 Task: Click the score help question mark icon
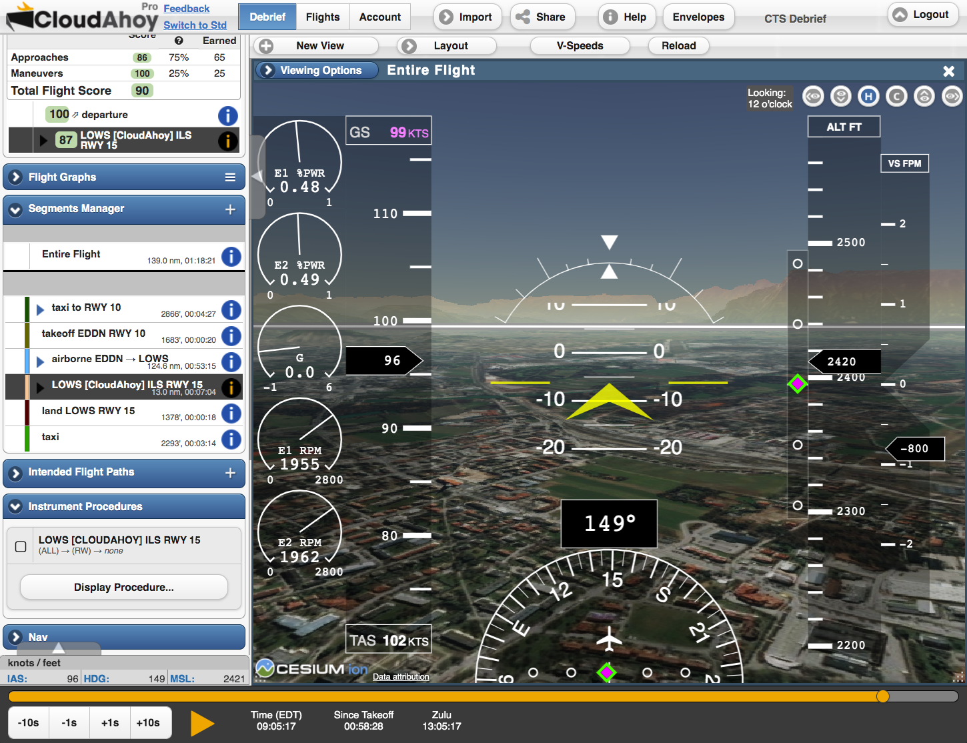pos(179,41)
